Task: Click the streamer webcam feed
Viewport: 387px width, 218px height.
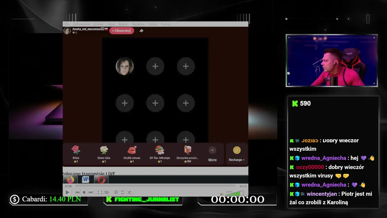Action: (332, 61)
